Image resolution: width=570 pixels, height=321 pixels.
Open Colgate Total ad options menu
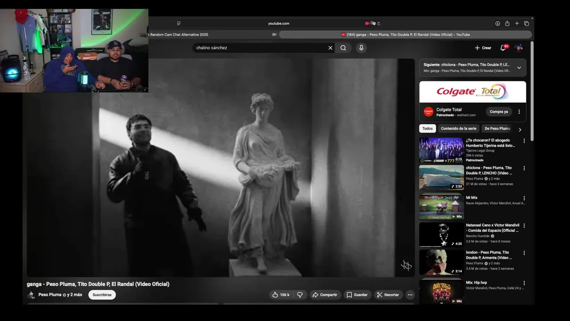click(519, 112)
